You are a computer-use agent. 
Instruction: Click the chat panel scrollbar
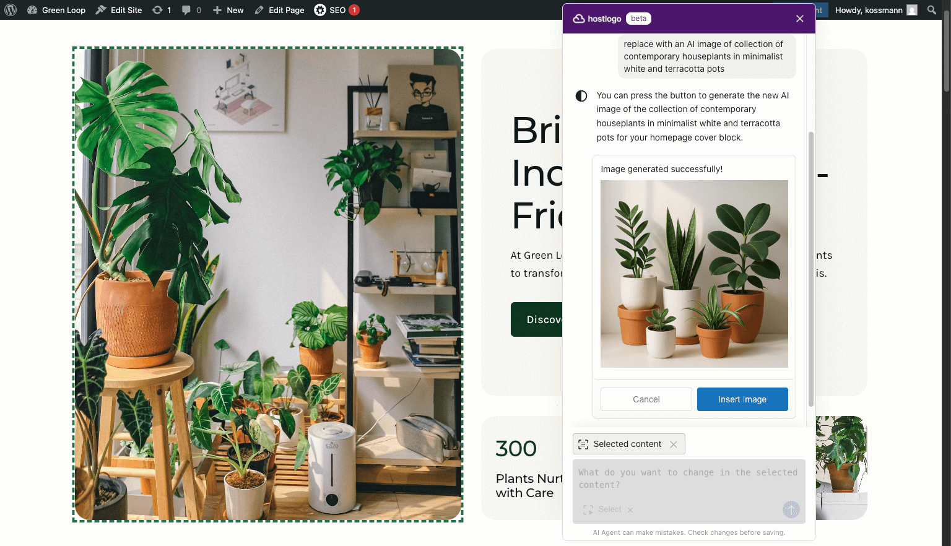[811, 269]
